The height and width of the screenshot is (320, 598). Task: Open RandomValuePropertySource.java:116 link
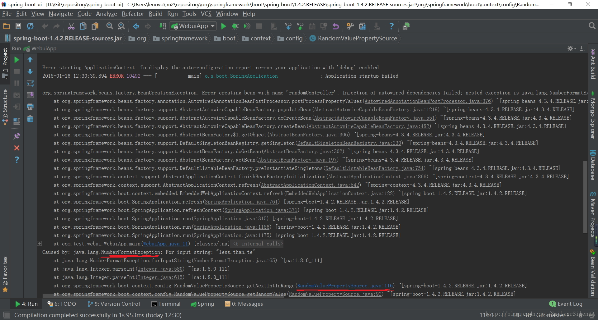point(345,286)
